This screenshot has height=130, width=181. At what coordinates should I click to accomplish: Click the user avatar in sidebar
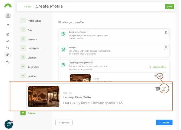click(x=8, y=16)
